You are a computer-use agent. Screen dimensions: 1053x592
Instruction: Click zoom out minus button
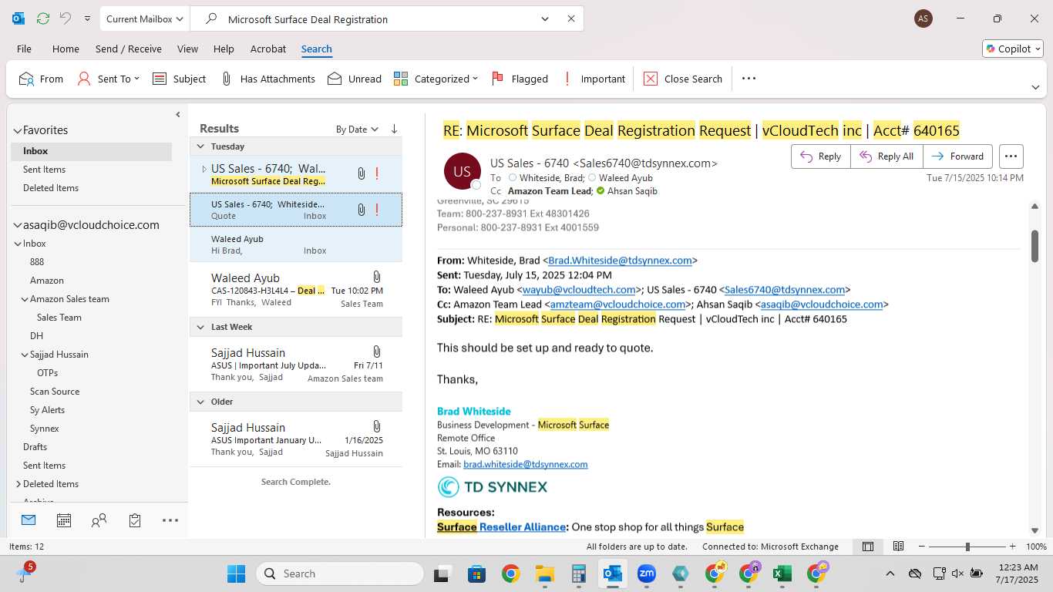tap(921, 547)
